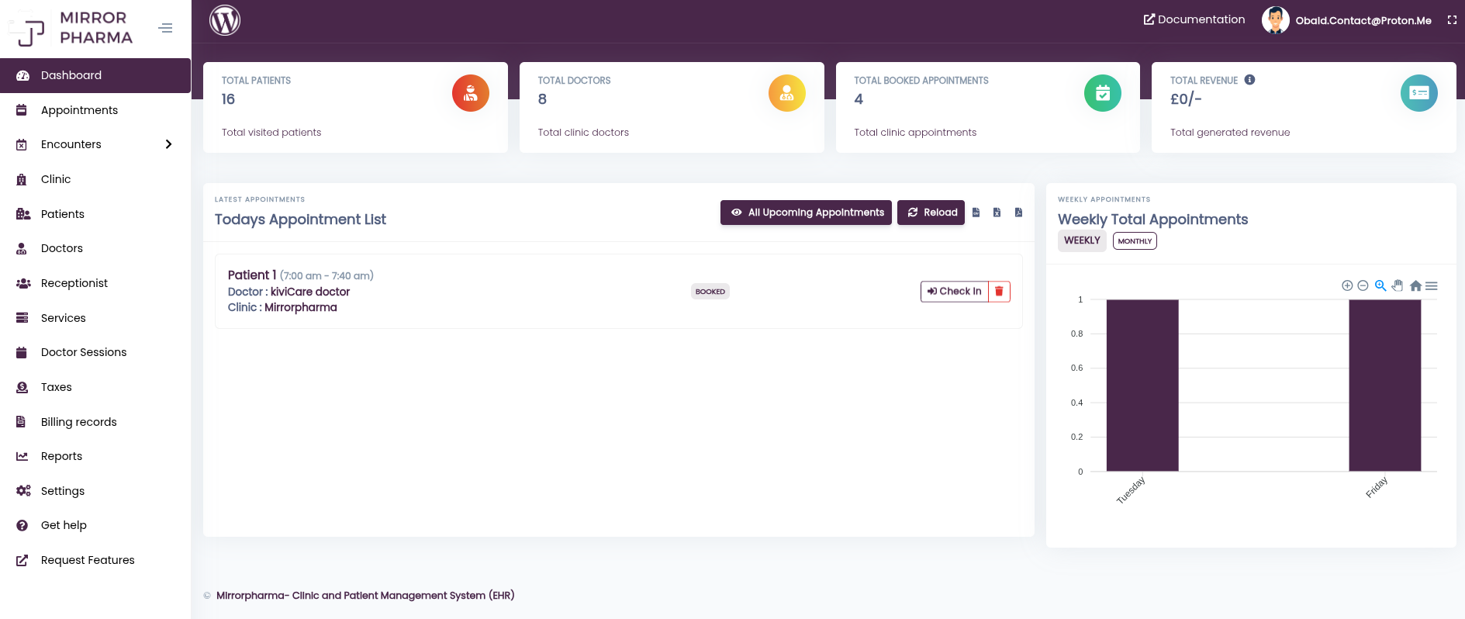Toggle fullscreen mode icon
Viewport: 1465px width, 619px height.
click(x=1452, y=20)
